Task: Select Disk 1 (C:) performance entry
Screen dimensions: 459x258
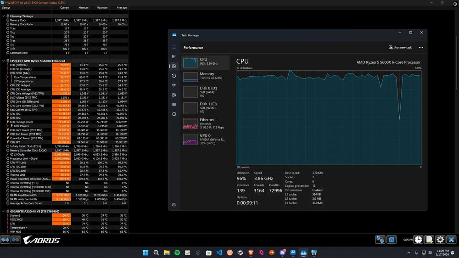Action: (205, 107)
